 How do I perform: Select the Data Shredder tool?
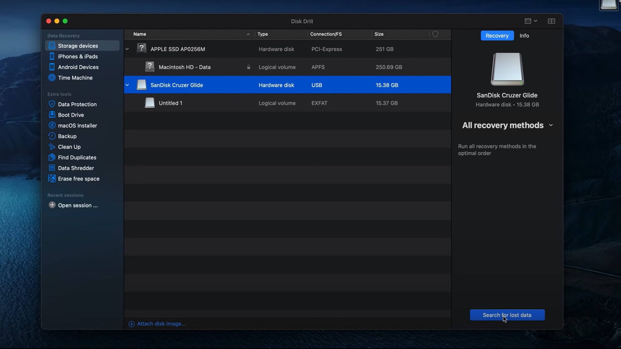click(x=76, y=168)
